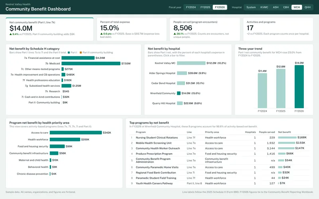Click the 7b Medicaid bar

tap(91, 64)
